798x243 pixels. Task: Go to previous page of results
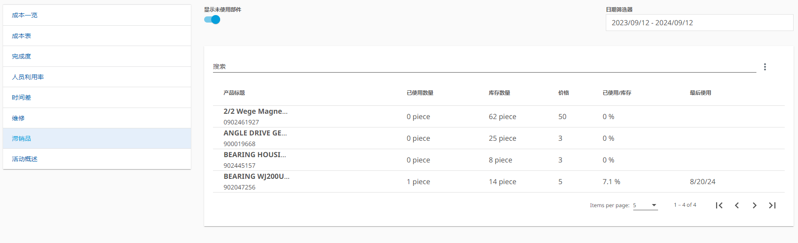pyautogui.click(x=737, y=205)
